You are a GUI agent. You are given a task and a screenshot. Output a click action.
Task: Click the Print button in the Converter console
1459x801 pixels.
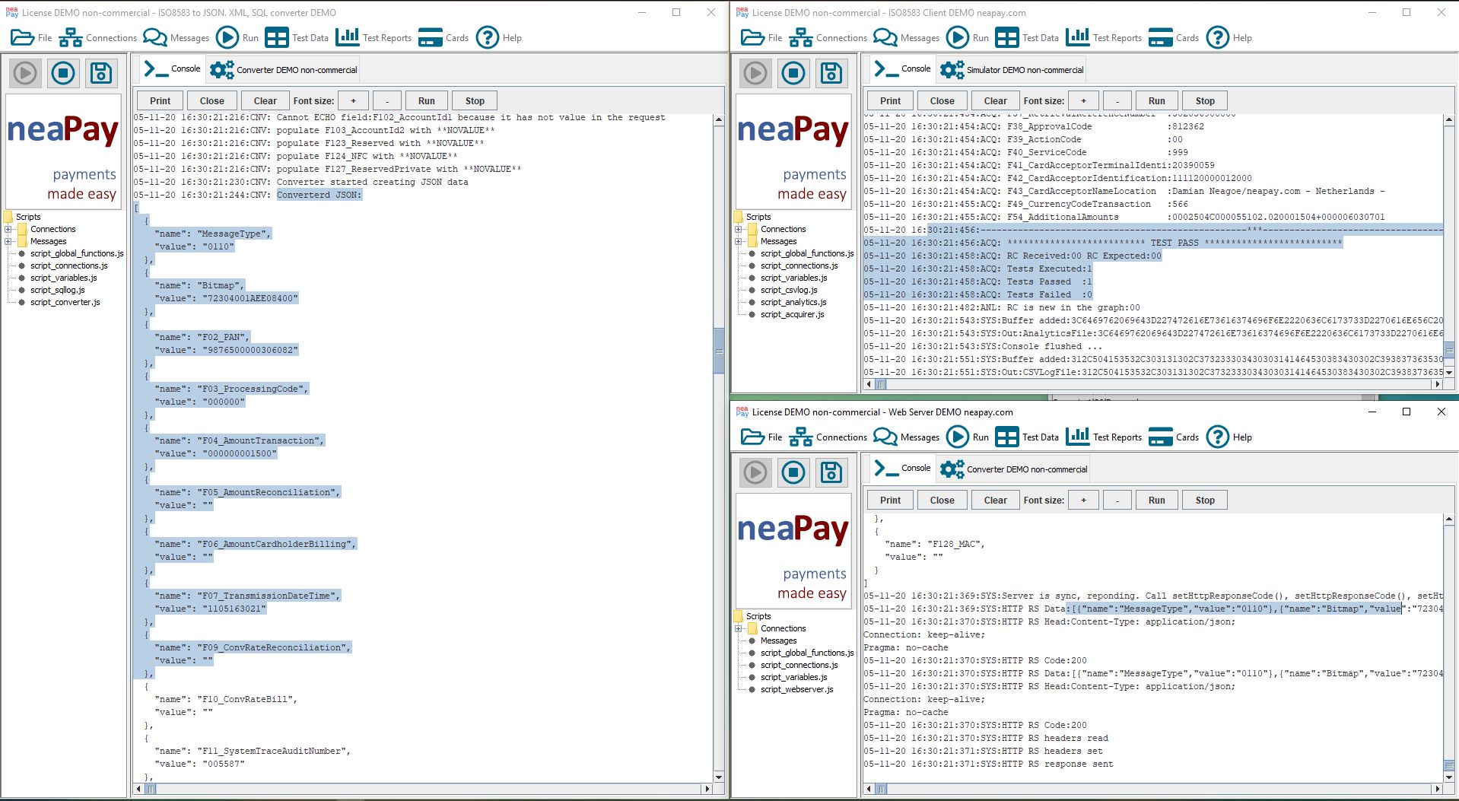click(x=160, y=100)
